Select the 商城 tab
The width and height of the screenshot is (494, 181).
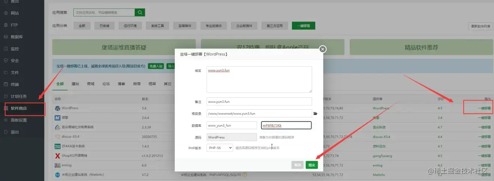(x=91, y=84)
